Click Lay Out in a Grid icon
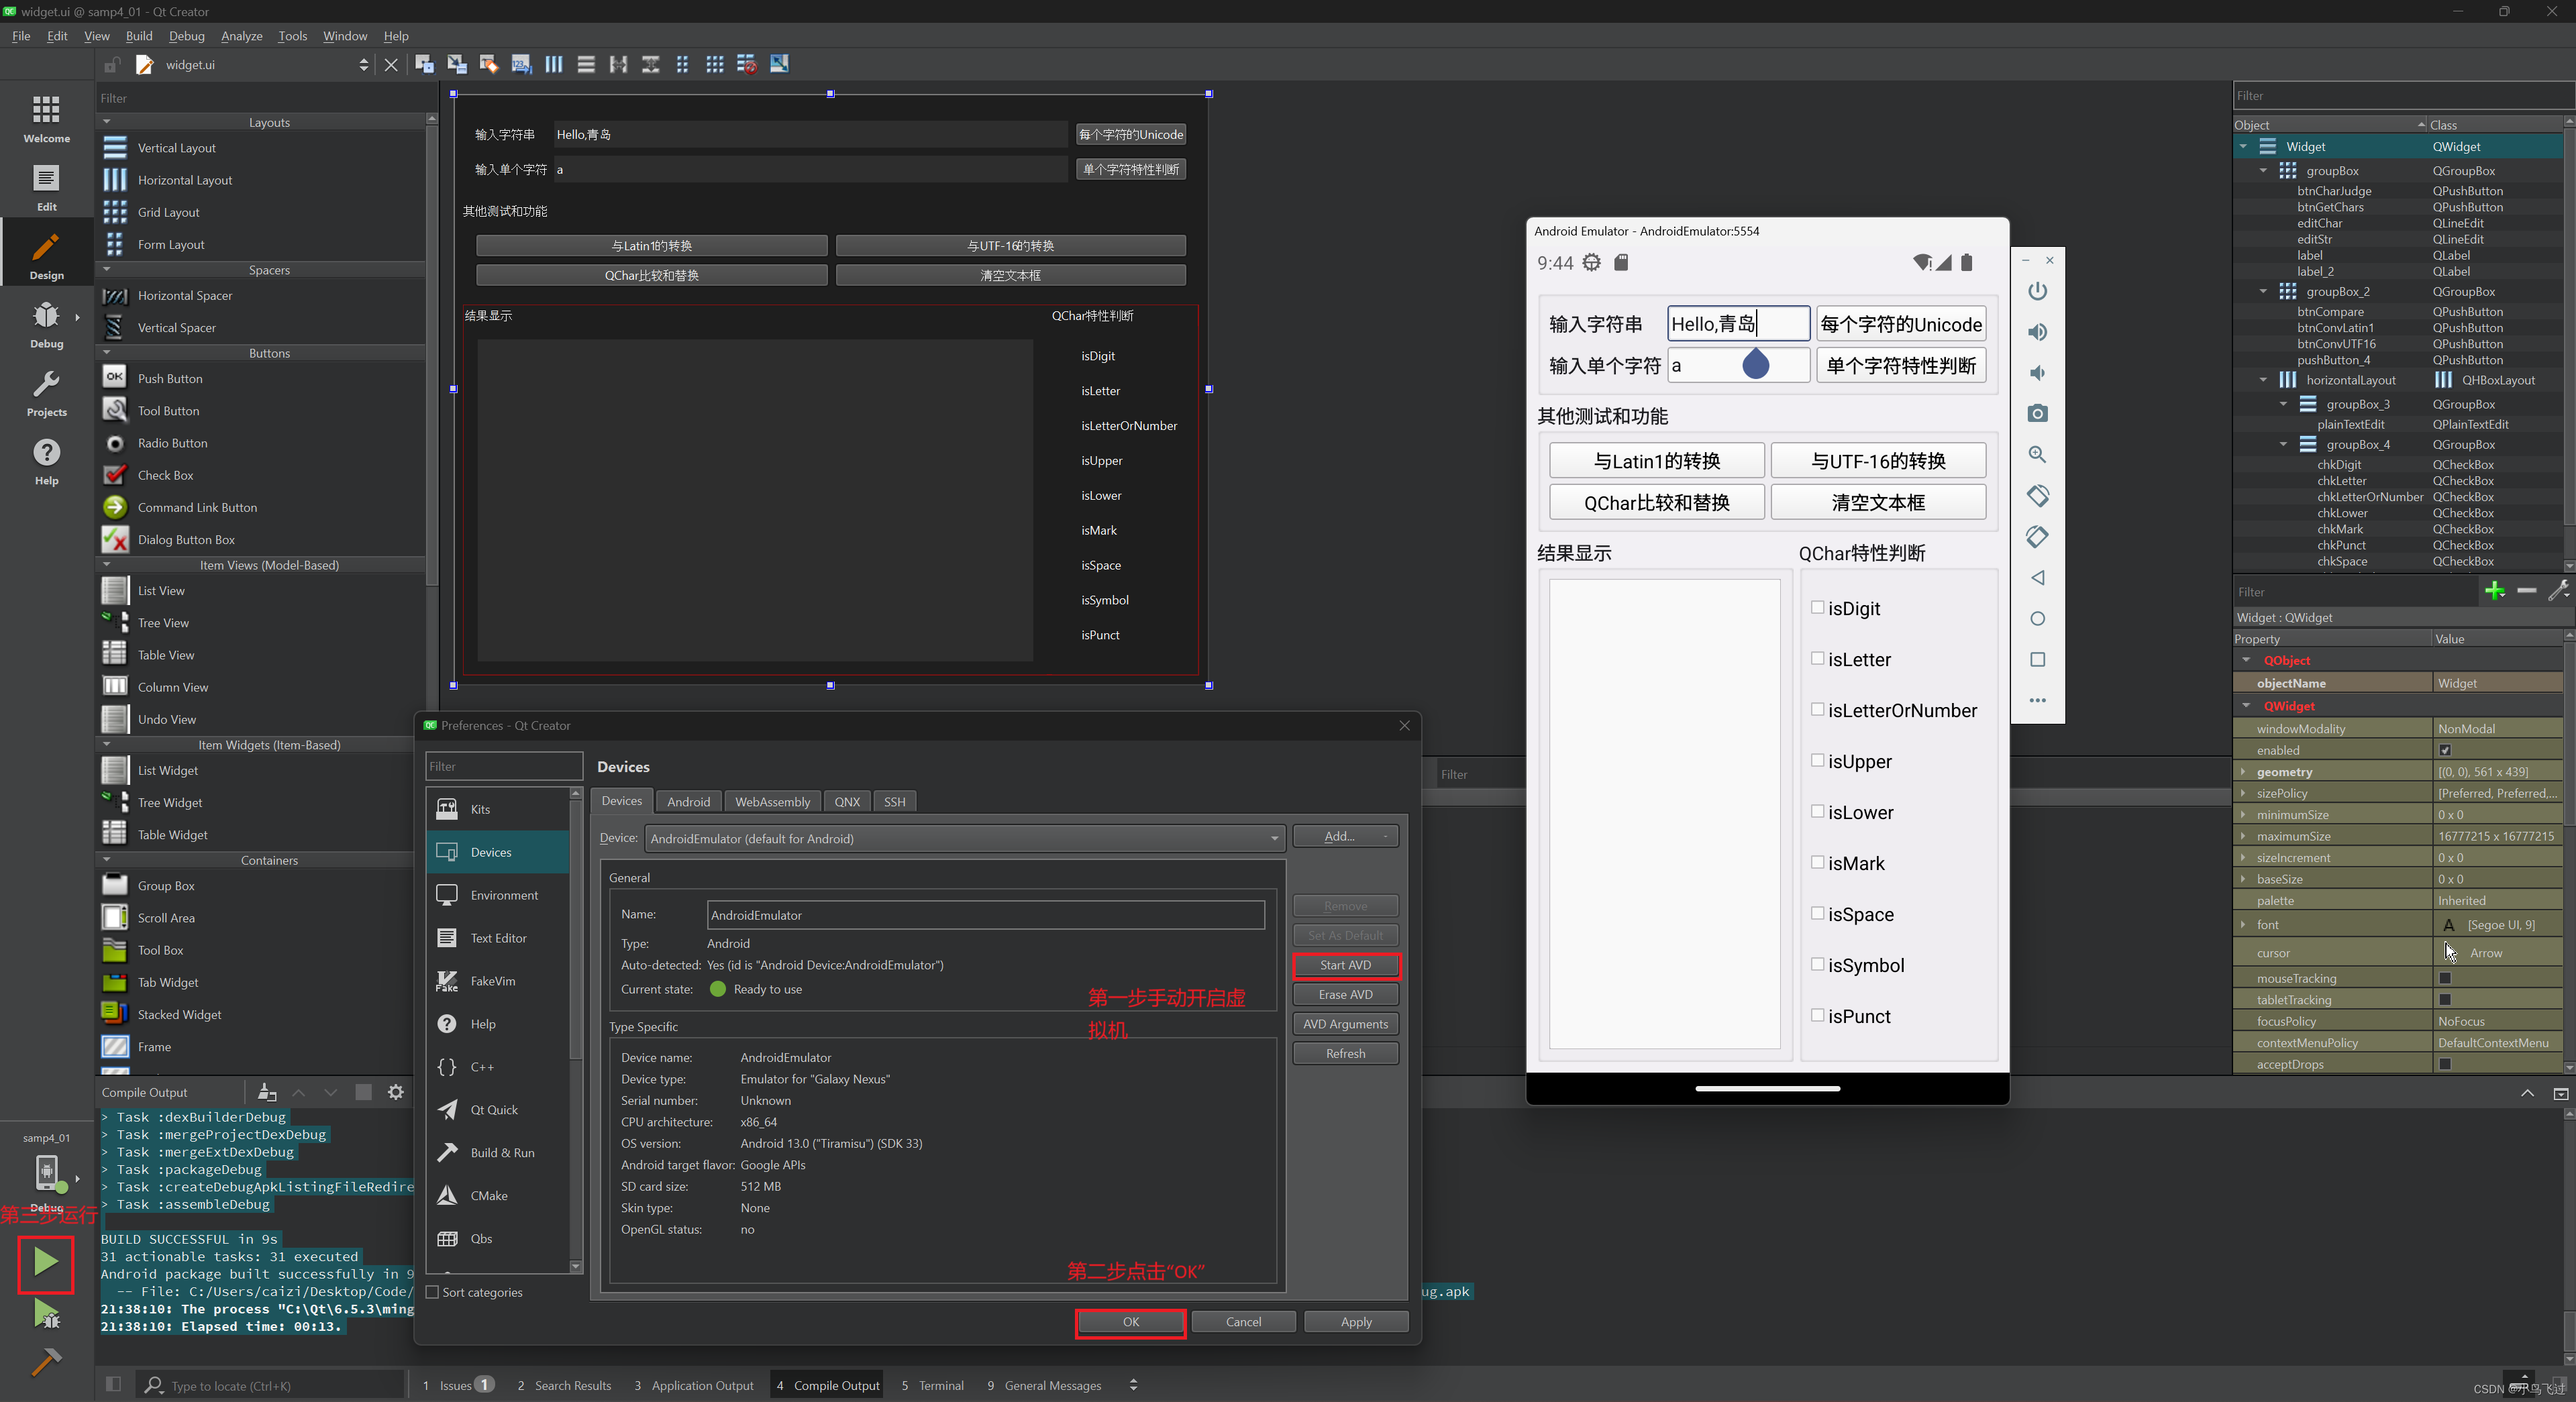The image size is (2576, 1402). [714, 64]
